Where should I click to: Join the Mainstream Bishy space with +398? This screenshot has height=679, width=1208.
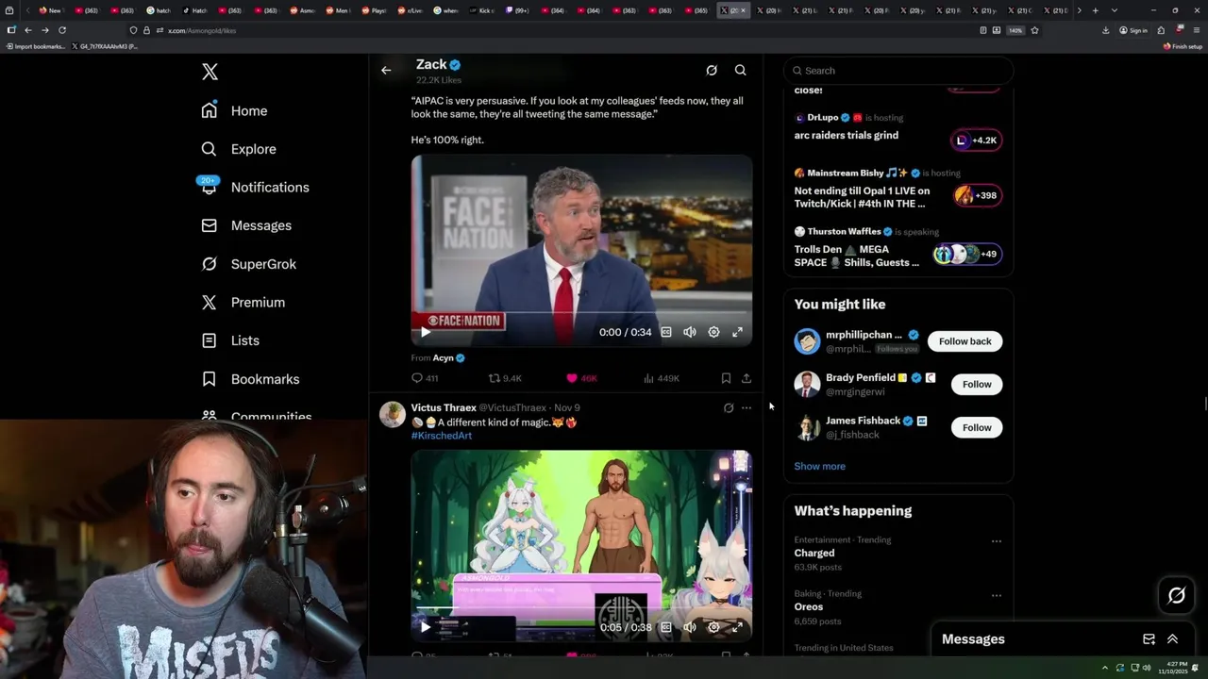[x=976, y=195]
